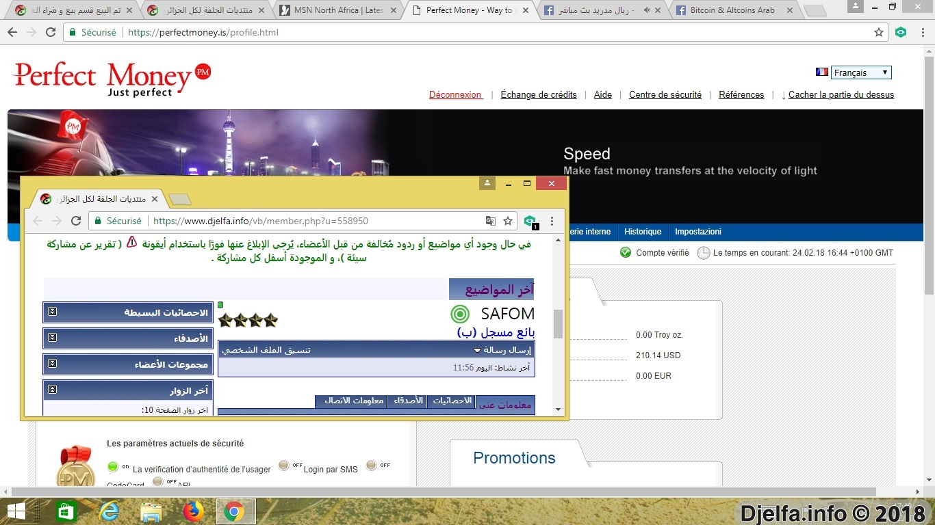Click the user profile button in popup titlebar
This screenshot has width=935, height=525.
(x=487, y=183)
